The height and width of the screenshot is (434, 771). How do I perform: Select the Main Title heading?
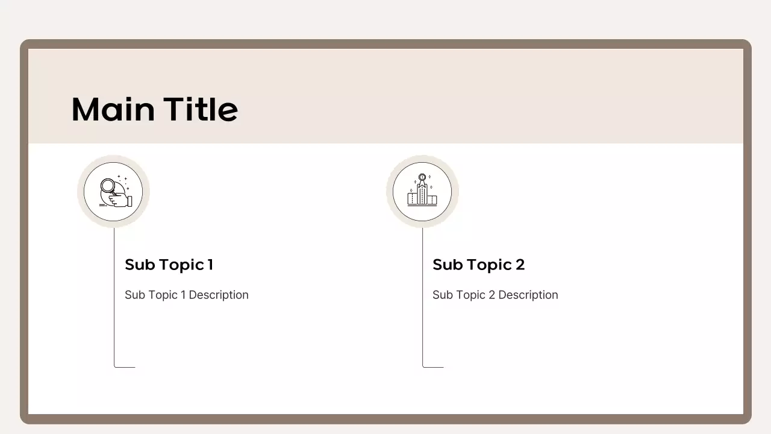point(155,109)
